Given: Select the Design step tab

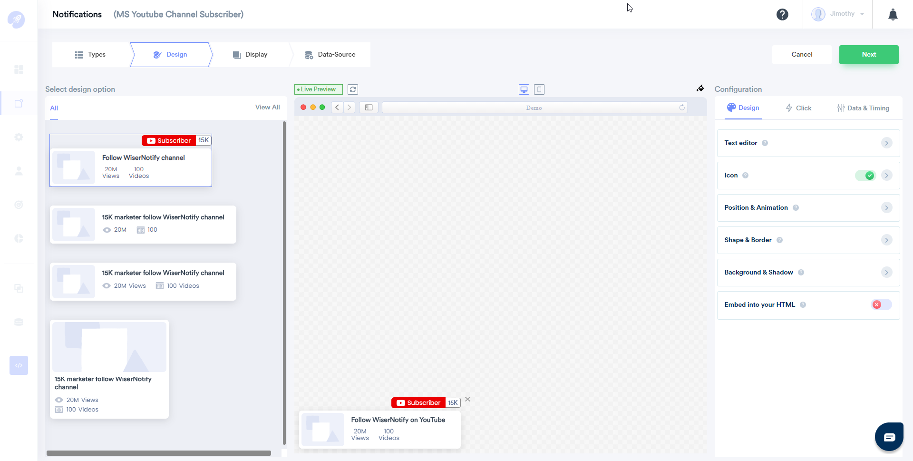Looking at the screenshot, I should pyautogui.click(x=170, y=55).
